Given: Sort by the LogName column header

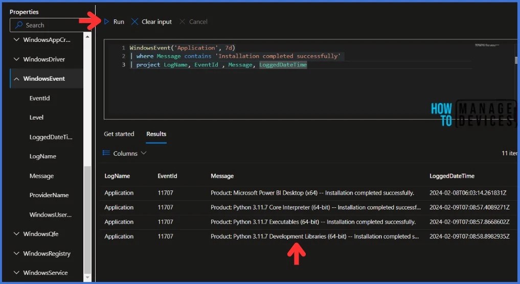Looking at the screenshot, I should tap(117, 176).
